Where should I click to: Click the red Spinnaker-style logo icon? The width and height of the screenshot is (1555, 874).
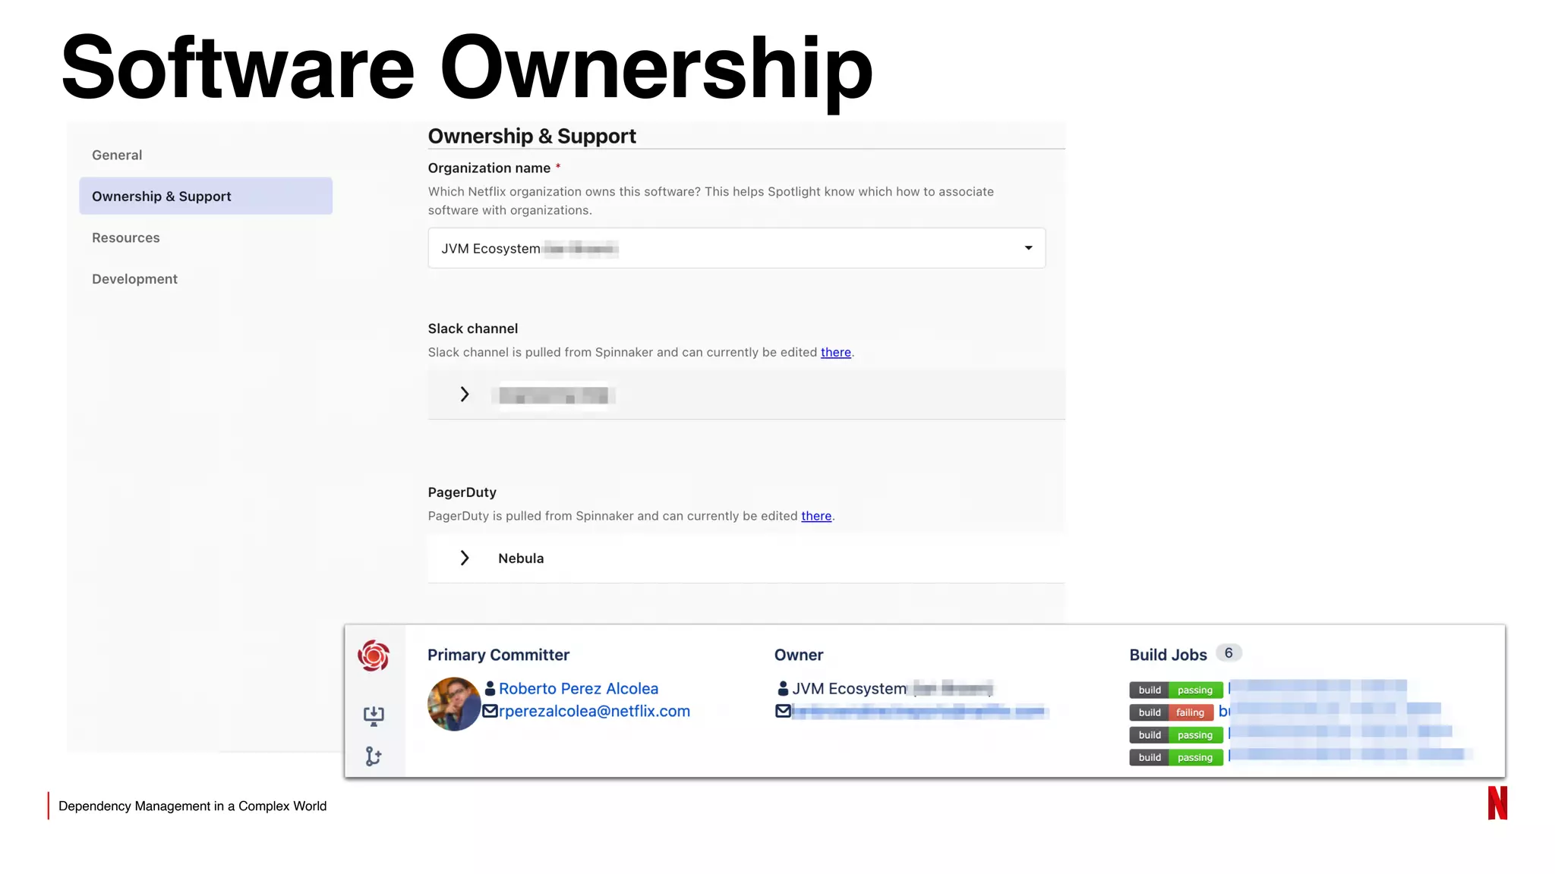374,655
